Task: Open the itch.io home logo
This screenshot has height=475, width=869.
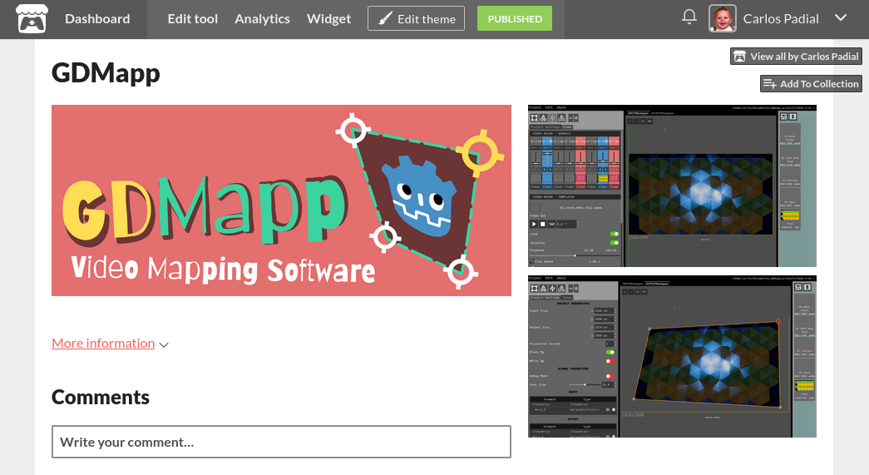Action: pyautogui.click(x=32, y=19)
